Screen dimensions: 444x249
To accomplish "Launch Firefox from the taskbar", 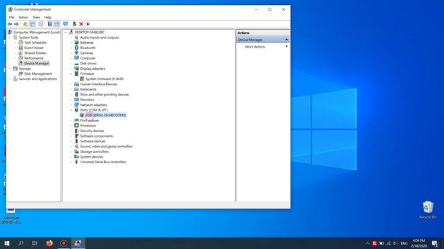I will [49, 243].
